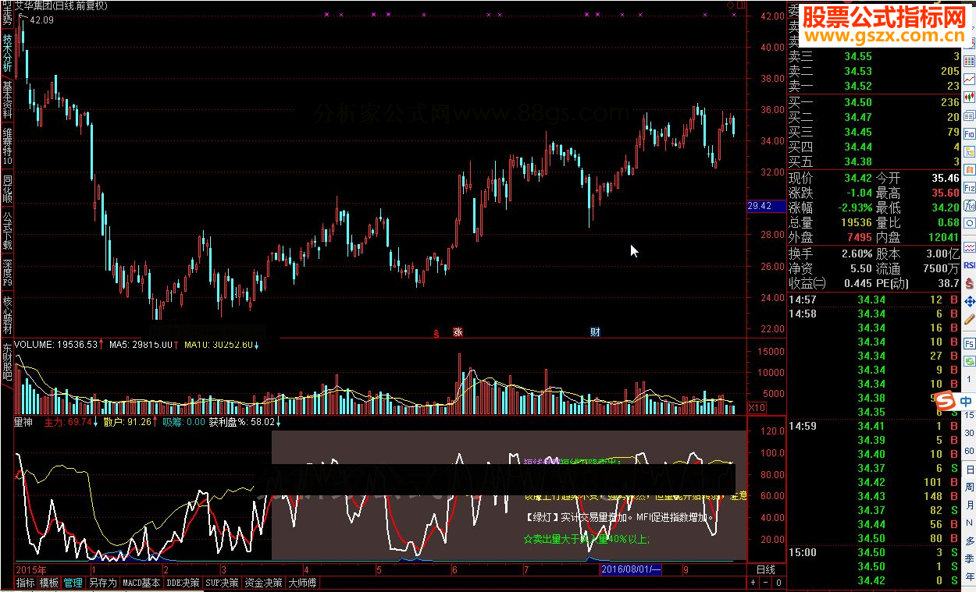Switch to 30-minute period

click(x=970, y=433)
